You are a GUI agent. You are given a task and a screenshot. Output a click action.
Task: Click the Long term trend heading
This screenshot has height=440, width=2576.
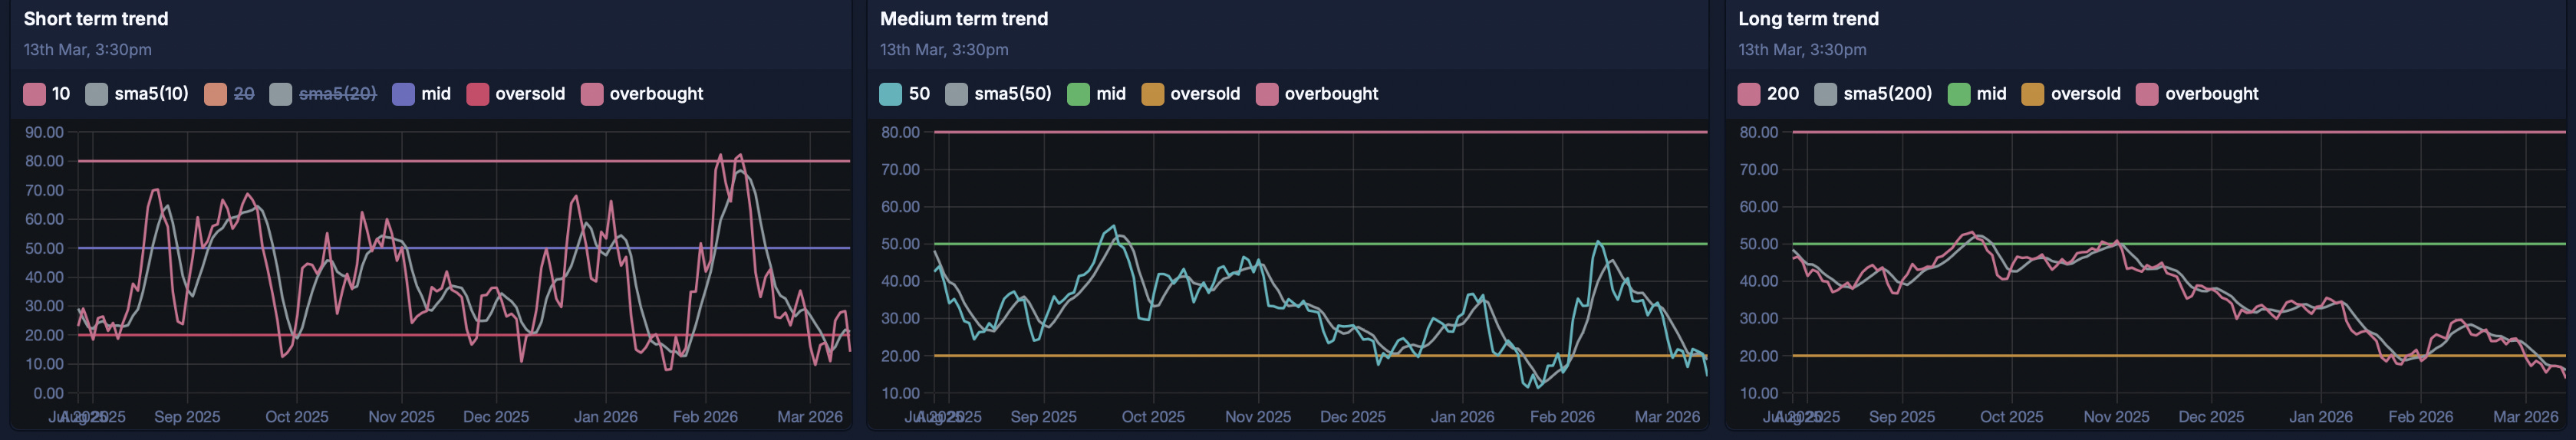[x=1808, y=19]
